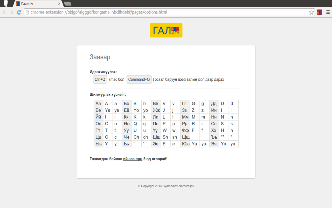Image resolution: width=332 pixels, height=208 pixels.
Task: Follow the ийшээ орж link
Action: click(x=133, y=159)
